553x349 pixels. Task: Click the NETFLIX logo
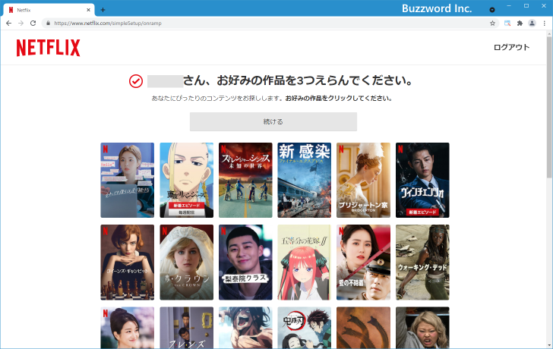coord(49,48)
